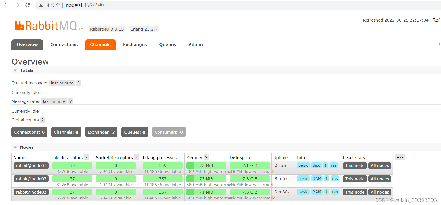Viewport: 441px width, 205px height.
Task: Click the 3m 38s uptime value
Action: [x=282, y=192]
